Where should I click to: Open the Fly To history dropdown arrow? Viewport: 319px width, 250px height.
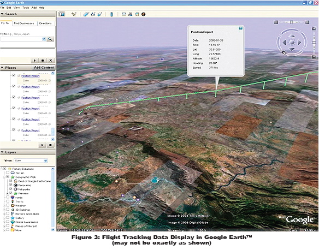coord(44,39)
